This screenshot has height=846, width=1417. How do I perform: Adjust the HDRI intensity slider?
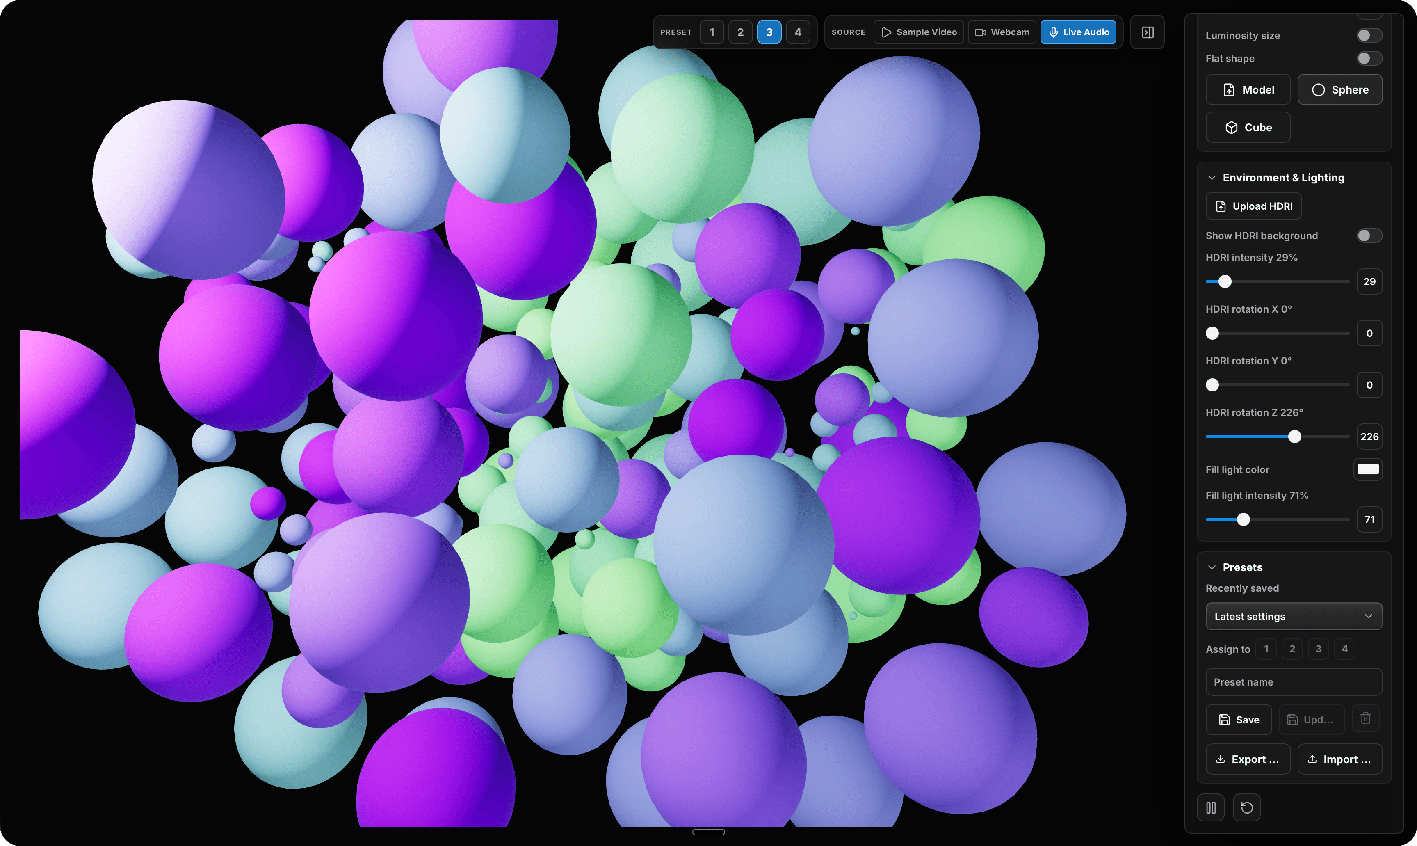click(x=1278, y=281)
